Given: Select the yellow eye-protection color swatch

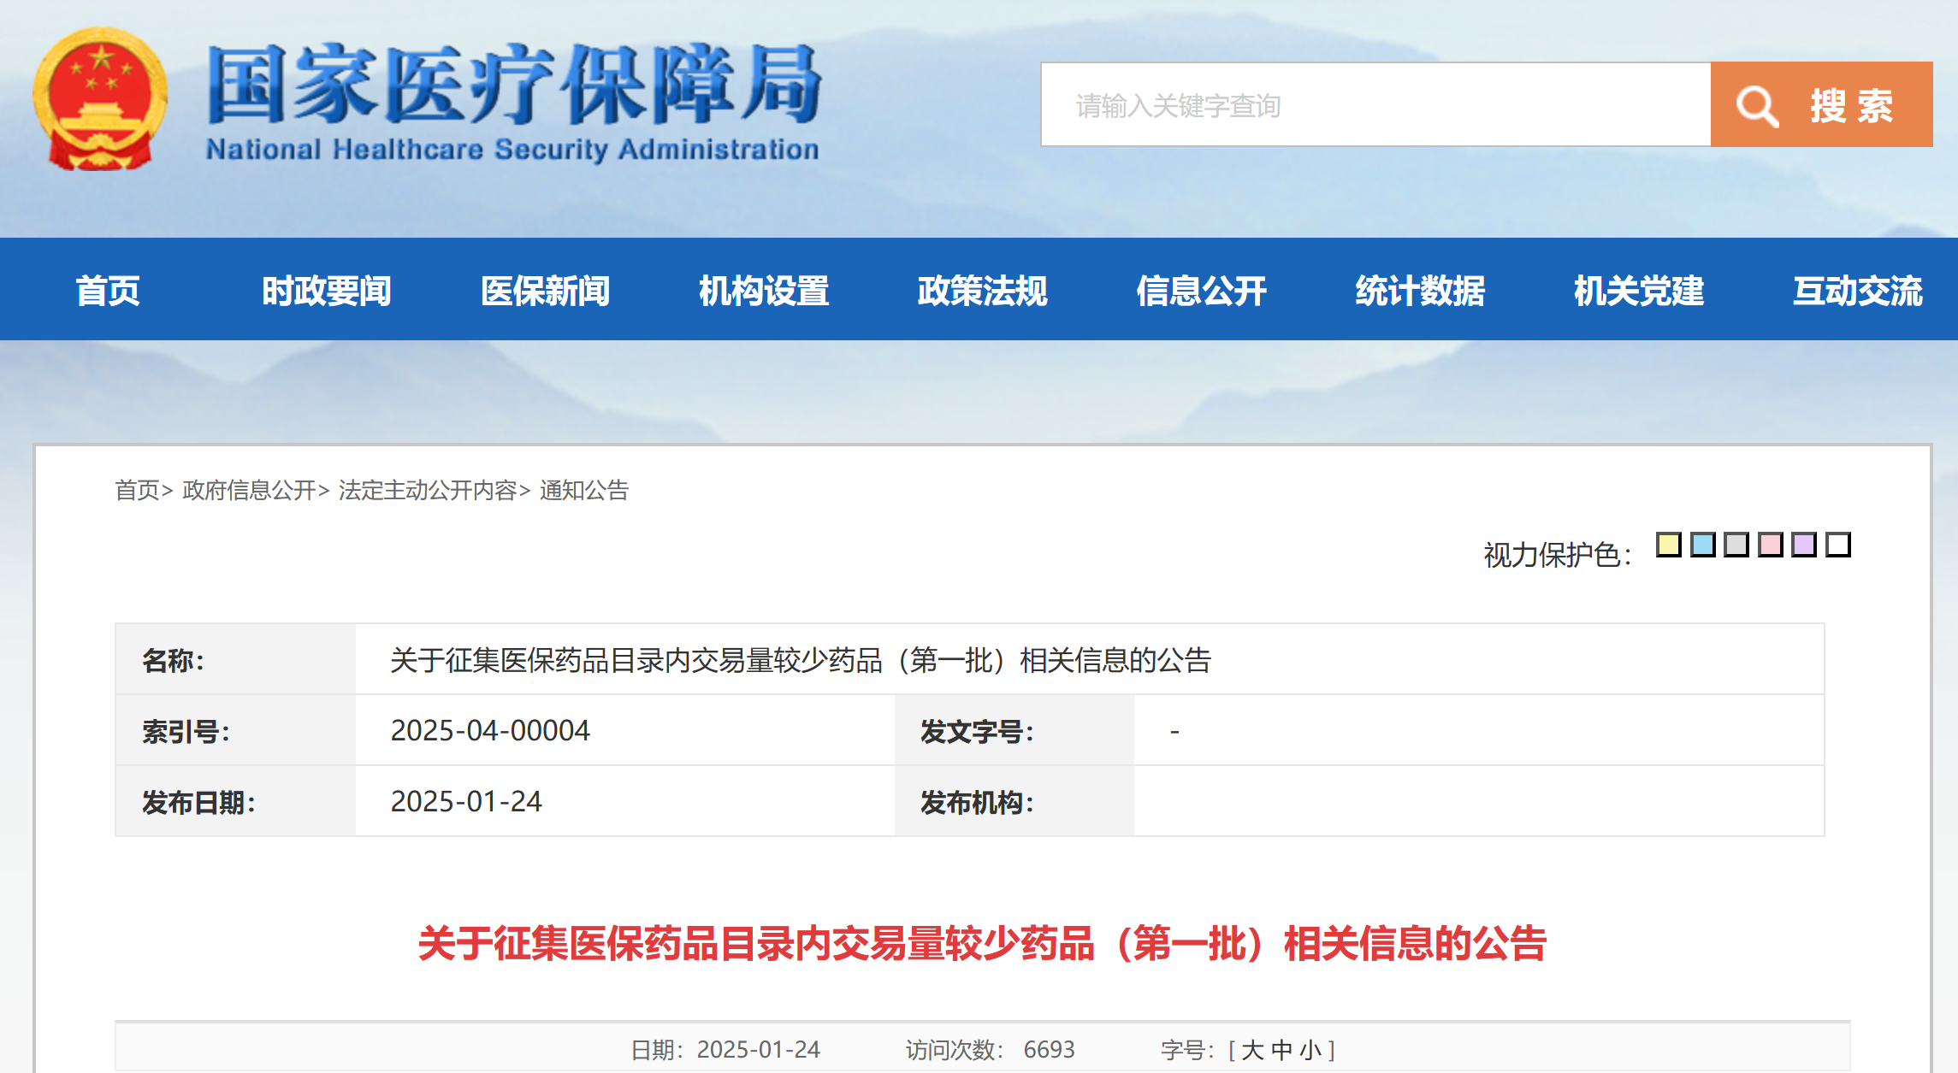Looking at the screenshot, I should coord(1669,545).
